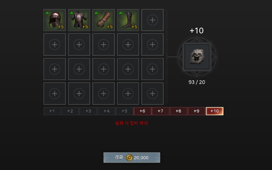Click the gold coin icon on the enhance button
Screen dimensions: 272x170
click(129, 158)
